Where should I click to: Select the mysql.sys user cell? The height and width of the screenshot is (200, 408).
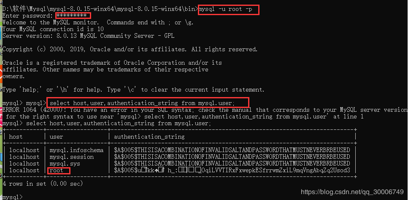[65, 163]
